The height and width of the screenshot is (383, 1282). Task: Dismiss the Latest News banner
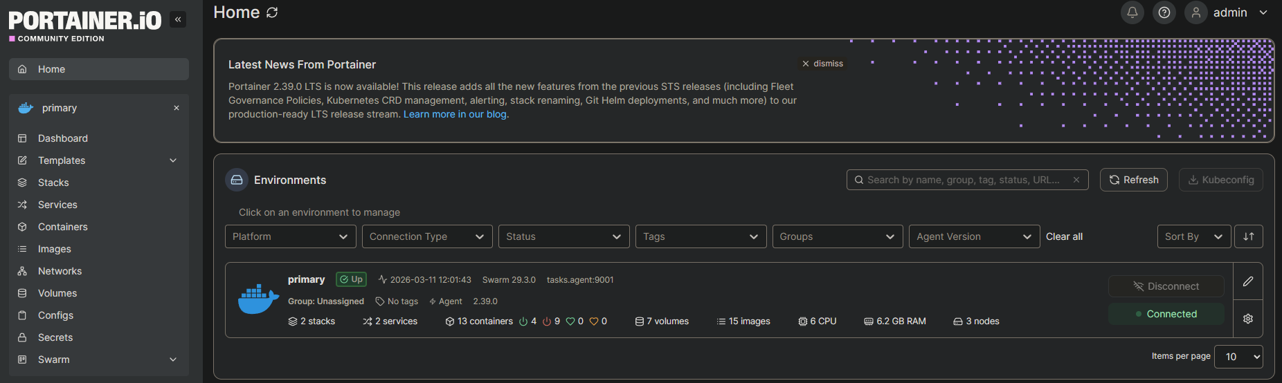click(822, 64)
